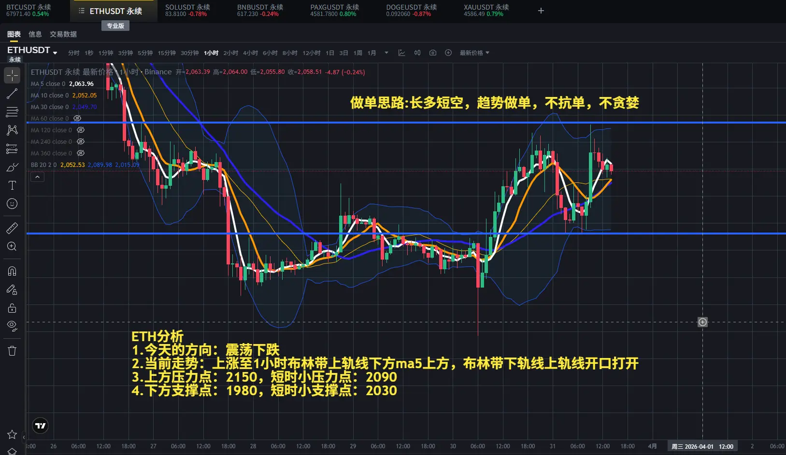
Task: Click the plus marker on the crosshair line
Action: 702,322
